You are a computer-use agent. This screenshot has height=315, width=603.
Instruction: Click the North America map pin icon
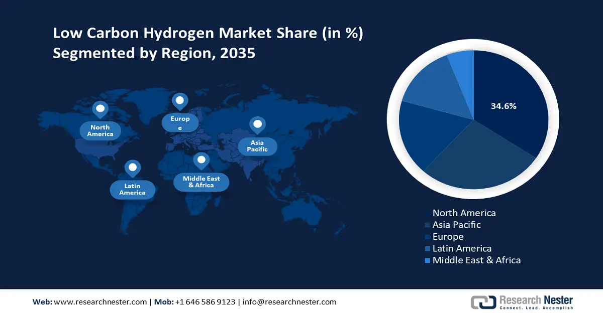point(100,109)
